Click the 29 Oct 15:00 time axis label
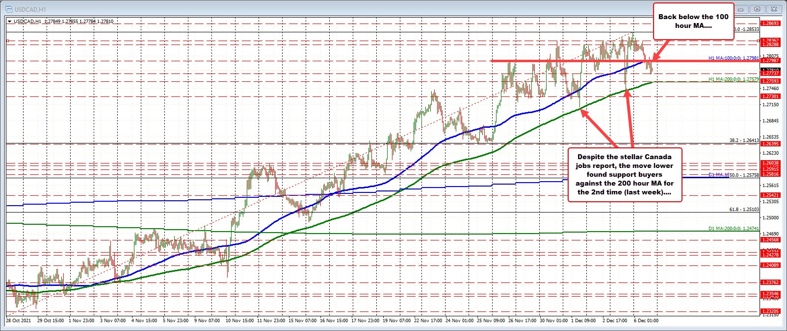Screen dimensions: 787x331 pos(51,320)
